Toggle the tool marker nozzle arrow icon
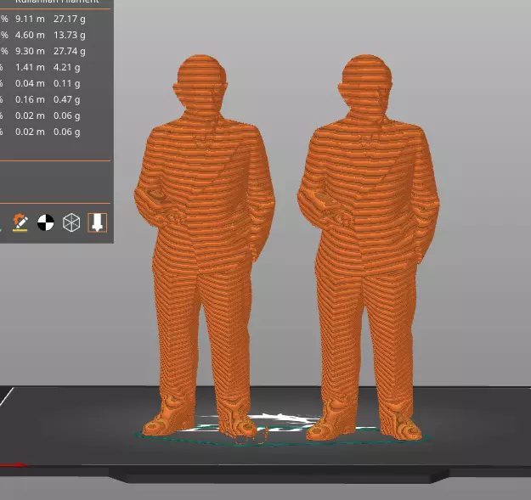 [x=97, y=222]
